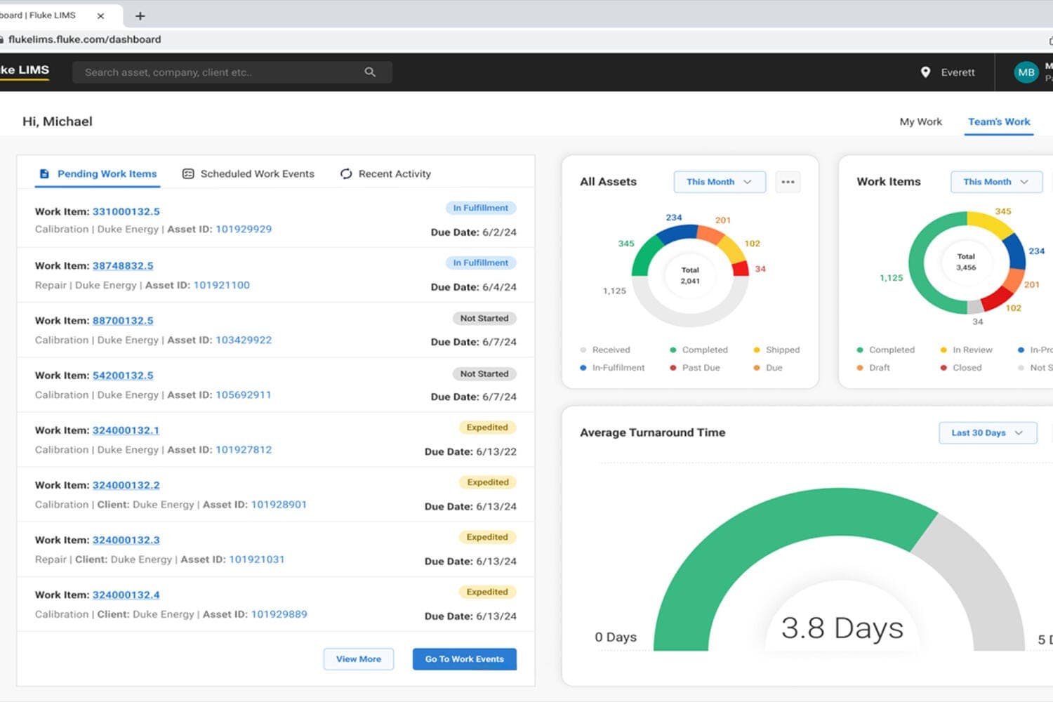Open Last 30 Days turnaround dropdown
Screen dimensions: 1053x702
(x=988, y=433)
